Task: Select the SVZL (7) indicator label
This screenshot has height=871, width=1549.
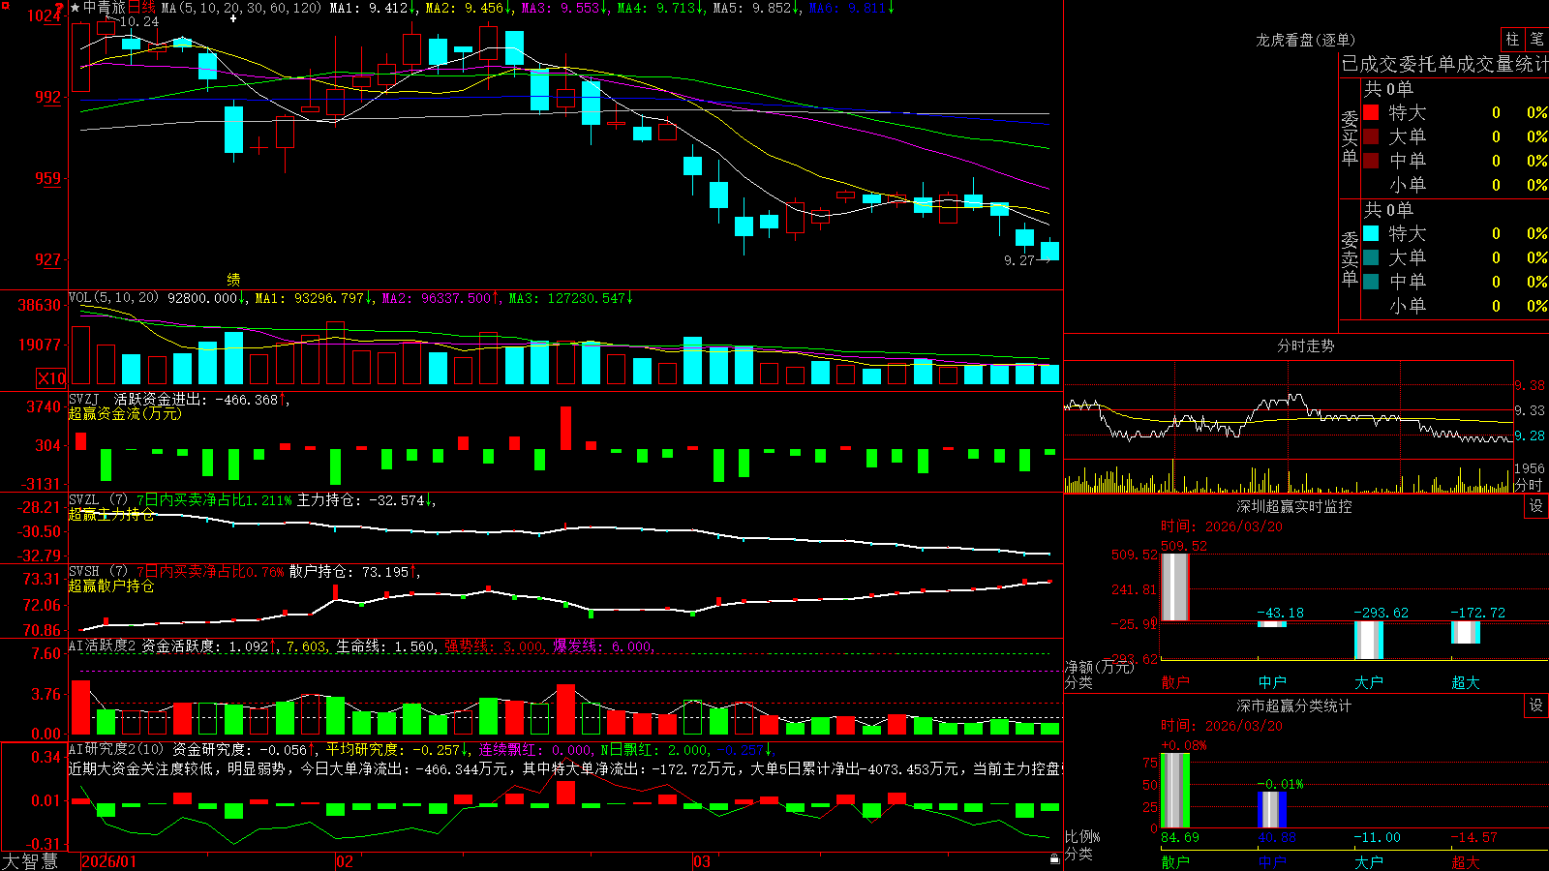Action: point(98,499)
